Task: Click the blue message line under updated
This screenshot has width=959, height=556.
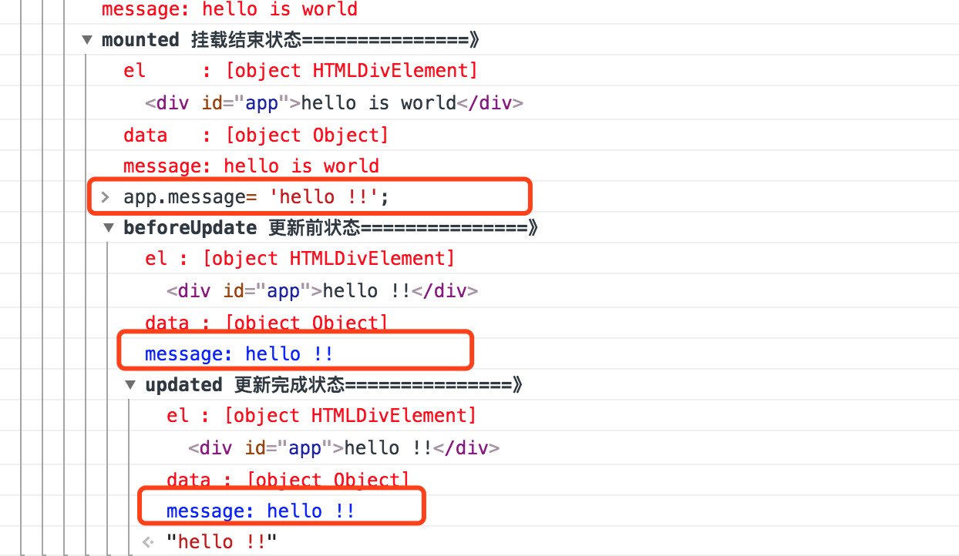Action: pos(261,511)
